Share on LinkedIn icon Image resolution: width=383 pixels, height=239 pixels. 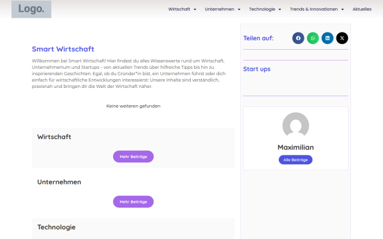tap(327, 38)
